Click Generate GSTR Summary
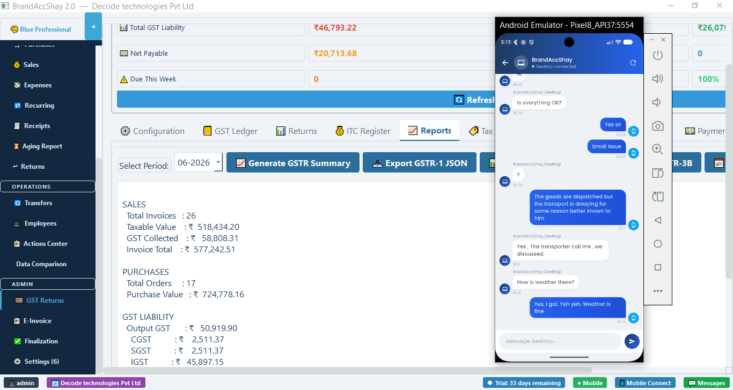The height and width of the screenshot is (390, 733). (293, 163)
